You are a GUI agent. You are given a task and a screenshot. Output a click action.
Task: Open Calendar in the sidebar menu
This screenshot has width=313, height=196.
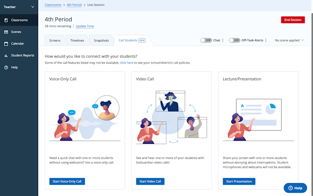19,44
